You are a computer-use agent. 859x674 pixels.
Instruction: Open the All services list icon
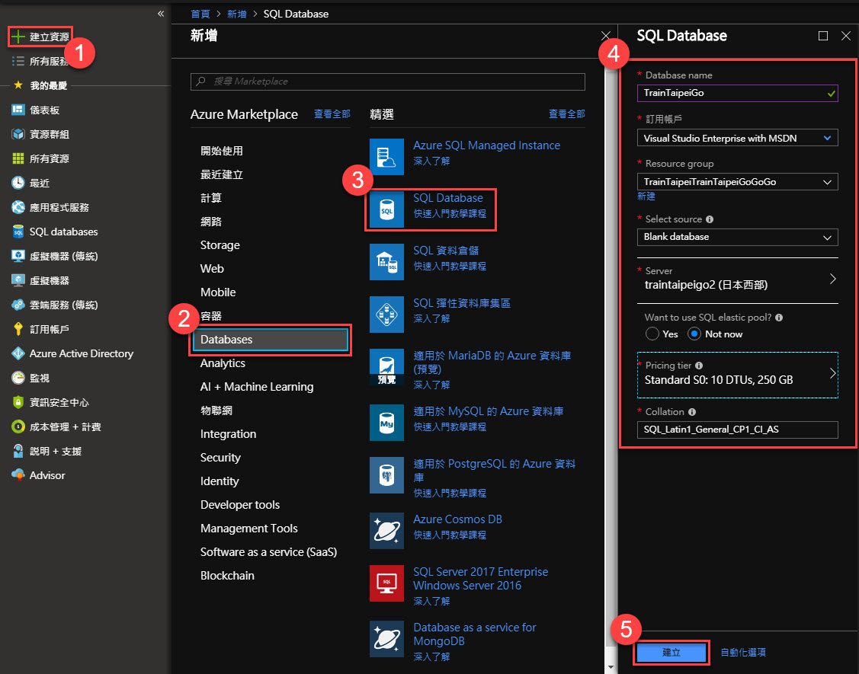(18, 61)
